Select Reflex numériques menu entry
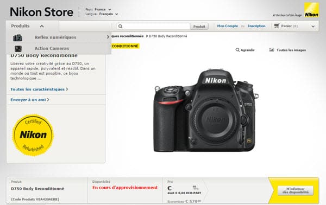Screen dimensions: 326x205 [55, 37]
